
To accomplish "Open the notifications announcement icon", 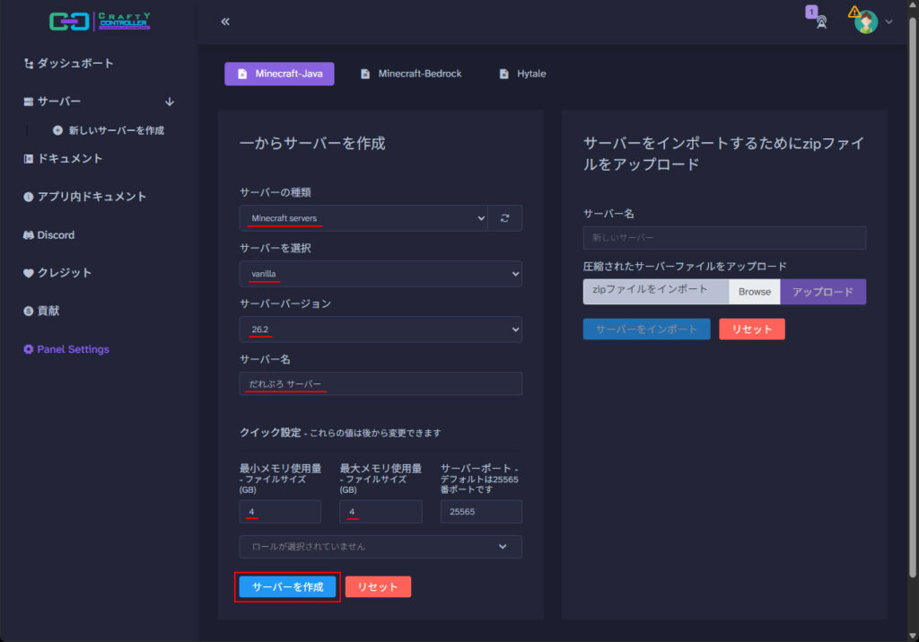I will tap(822, 22).
